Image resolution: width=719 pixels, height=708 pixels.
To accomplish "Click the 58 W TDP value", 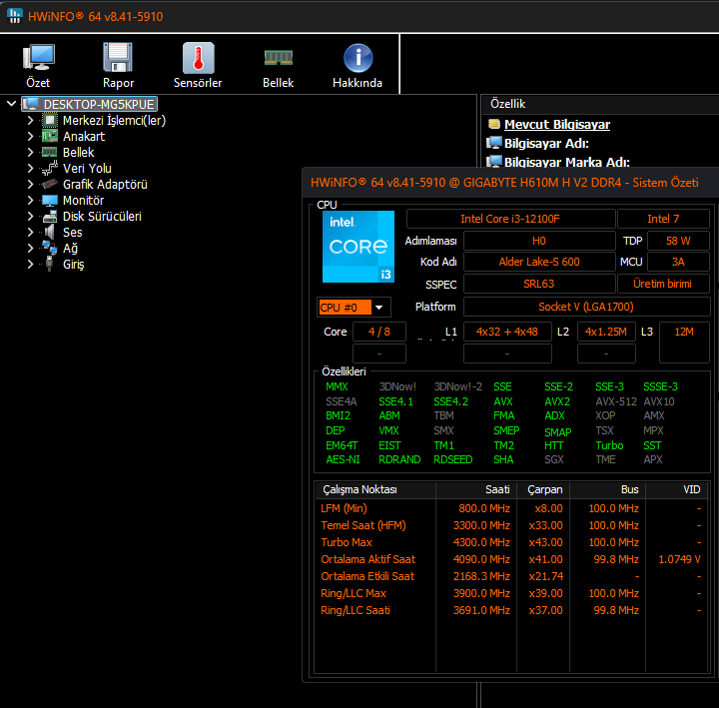I will (678, 241).
